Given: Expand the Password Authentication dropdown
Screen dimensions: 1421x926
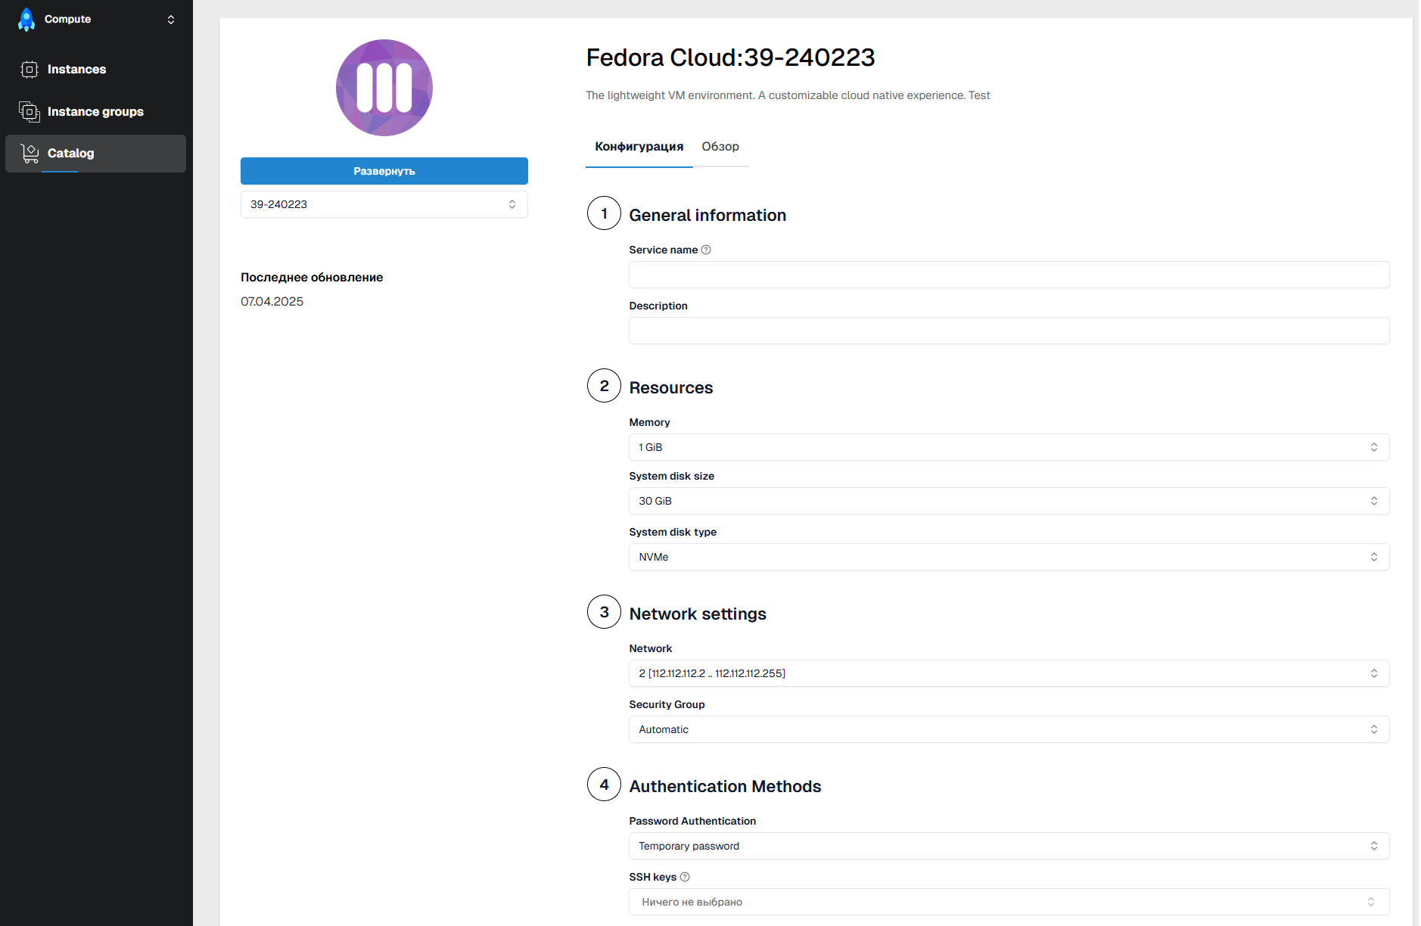Looking at the screenshot, I should pyautogui.click(x=1009, y=846).
